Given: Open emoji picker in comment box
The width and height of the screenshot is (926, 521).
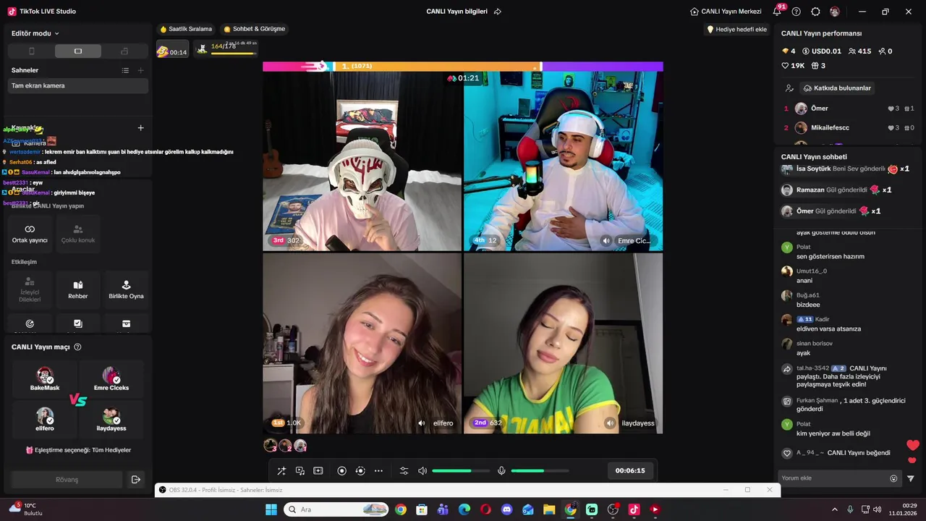Looking at the screenshot, I should click(x=893, y=478).
